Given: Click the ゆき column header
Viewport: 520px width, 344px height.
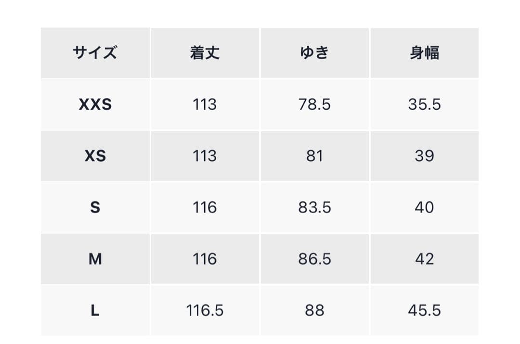Looking at the screenshot, I should tap(314, 53).
